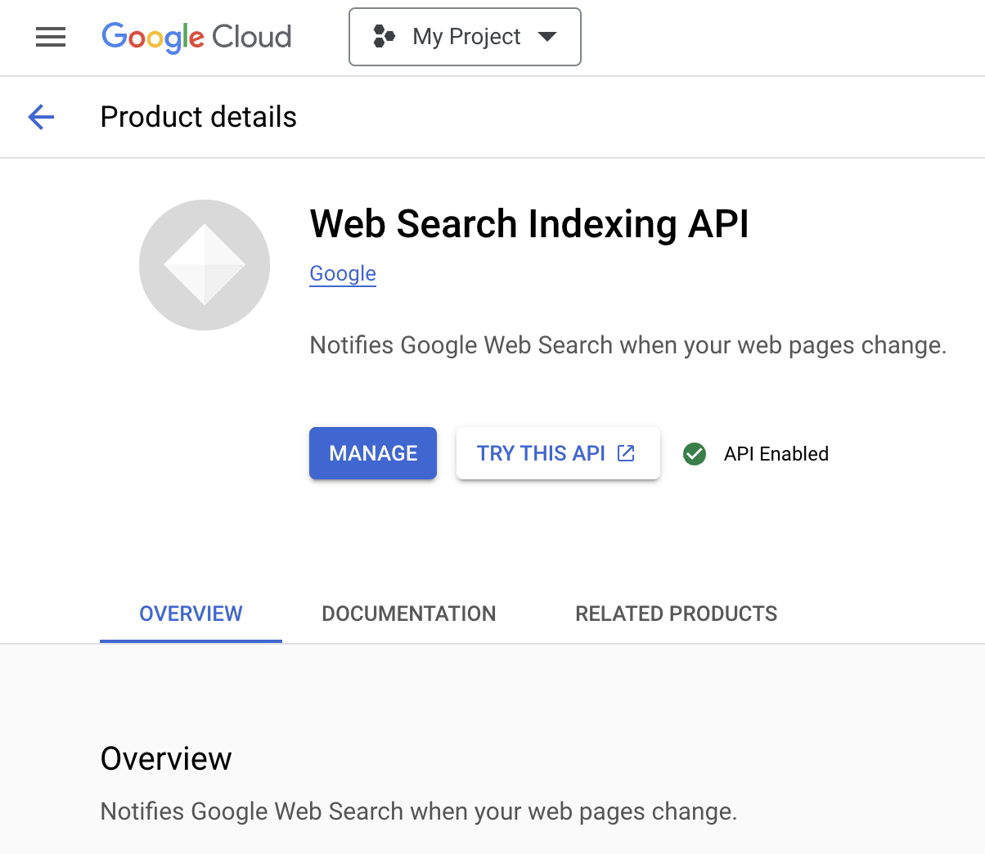
Task: Click the blue underline of the active OVERVIEW tab
Action: [x=191, y=643]
